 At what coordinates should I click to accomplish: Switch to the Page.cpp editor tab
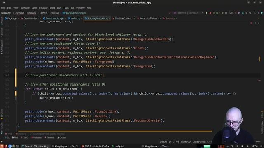(12, 18)
